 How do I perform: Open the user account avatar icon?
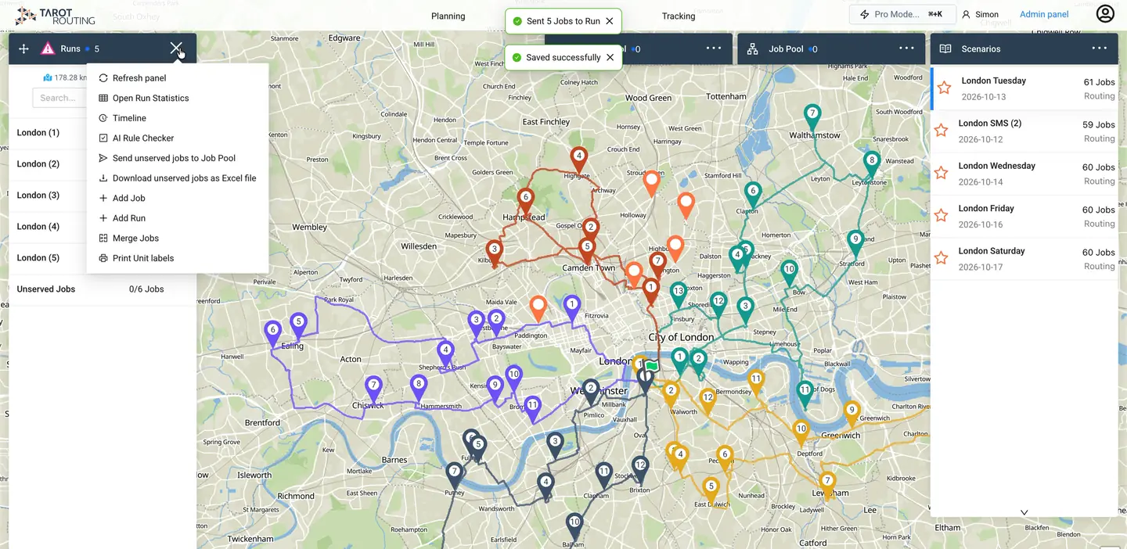(x=1105, y=14)
